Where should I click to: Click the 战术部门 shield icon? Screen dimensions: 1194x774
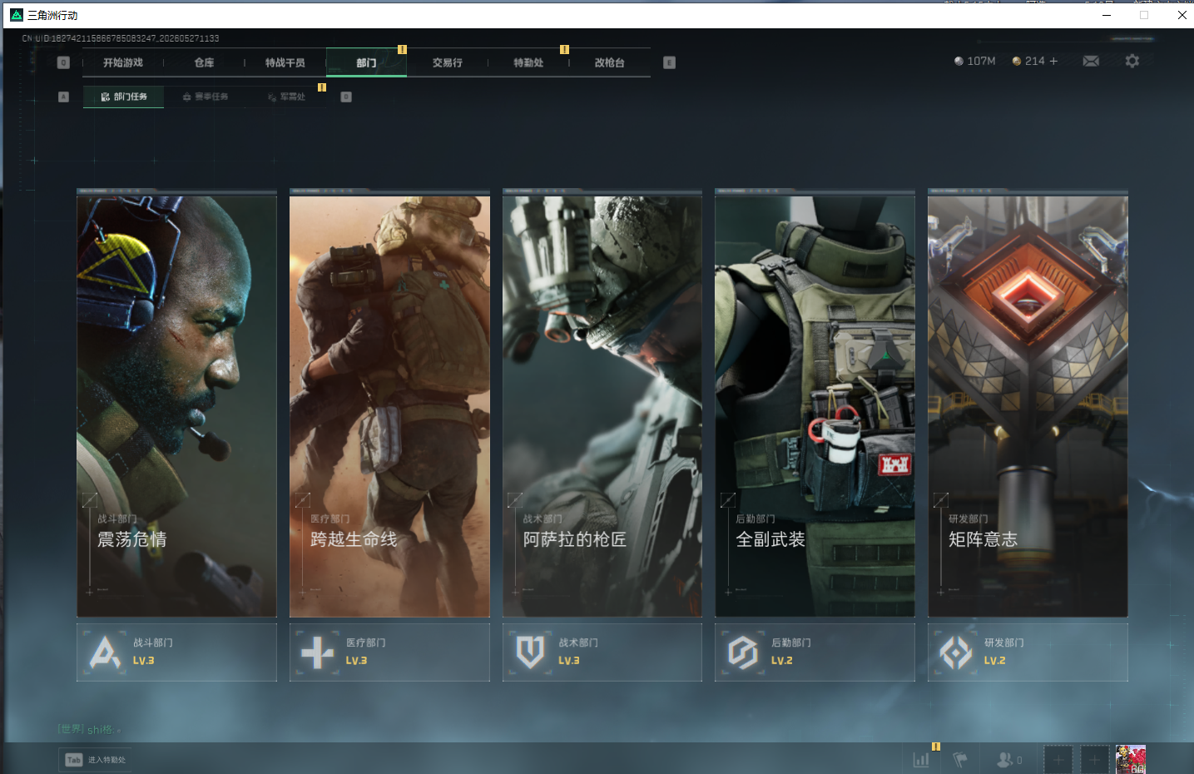point(530,652)
